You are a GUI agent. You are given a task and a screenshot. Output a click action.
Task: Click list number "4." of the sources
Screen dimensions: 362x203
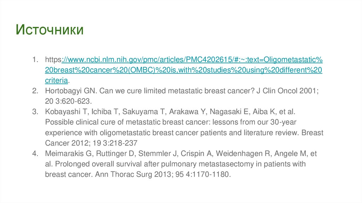(35, 153)
